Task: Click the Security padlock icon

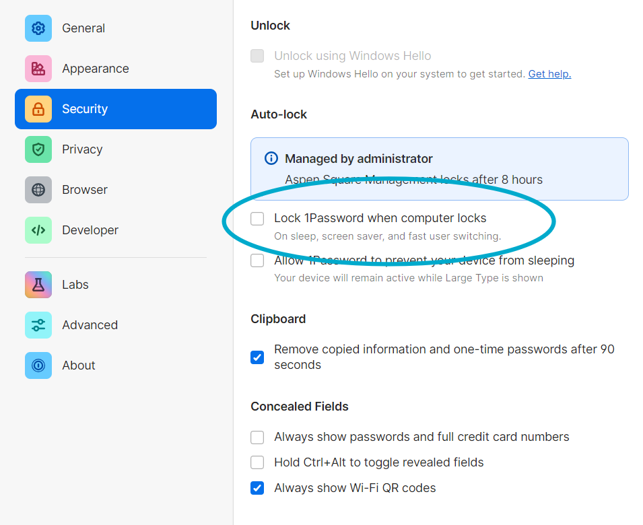Action: pyautogui.click(x=38, y=109)
